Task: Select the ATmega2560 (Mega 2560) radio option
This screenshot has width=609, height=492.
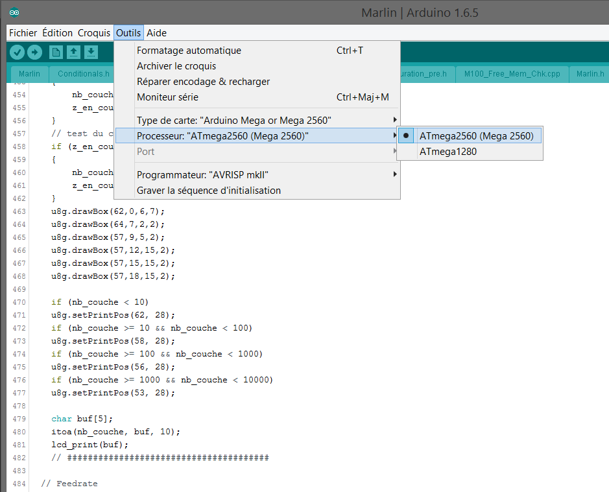Action: tap(470, 136)
